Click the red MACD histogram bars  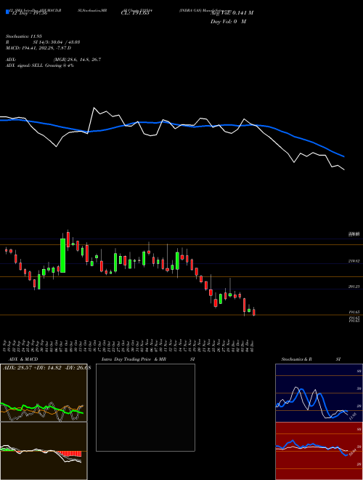coord(71,454)
